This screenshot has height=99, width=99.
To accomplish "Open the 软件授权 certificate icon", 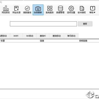I will tap(82, 10).
